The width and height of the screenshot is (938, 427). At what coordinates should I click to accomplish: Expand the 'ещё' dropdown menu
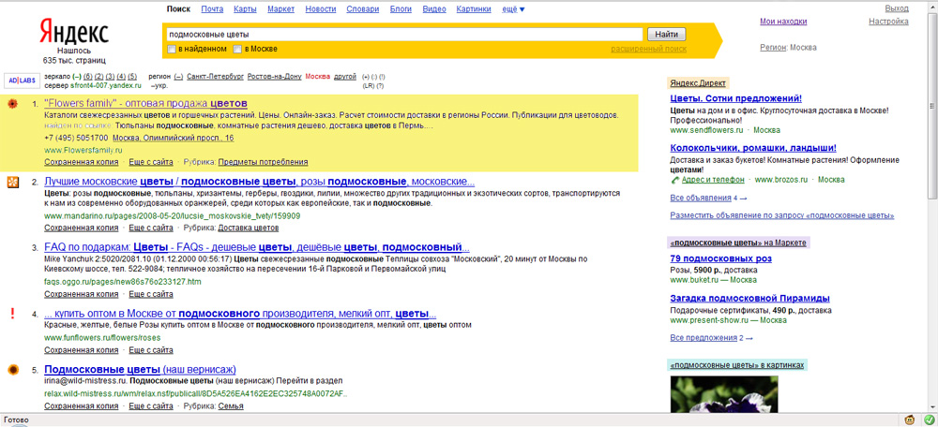point(513,9)
